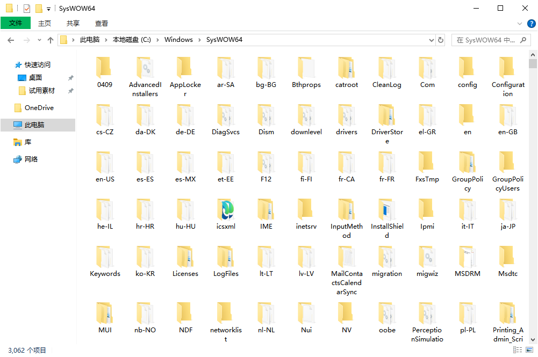
Task: Click the Printing_Admin_Scripts folder name
Action: point(508,334)
